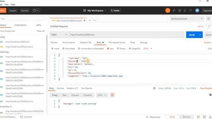
Task: Switch response view to Visualize
Action: pyautogui.click(x=87, y=95)
